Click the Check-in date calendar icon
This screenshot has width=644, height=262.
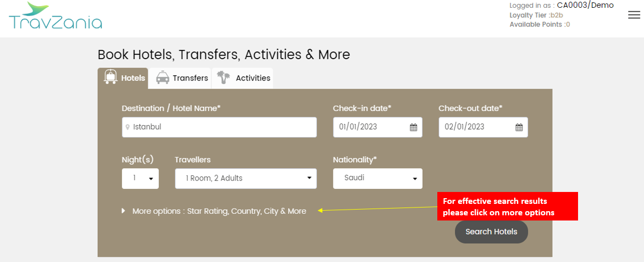pyautogui.click(x=413, y=127)
